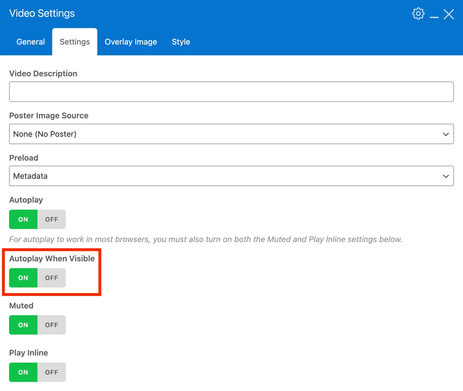Switch to the General tab
The height and width of the screenshot is (391, 463).
click(31, 42)
